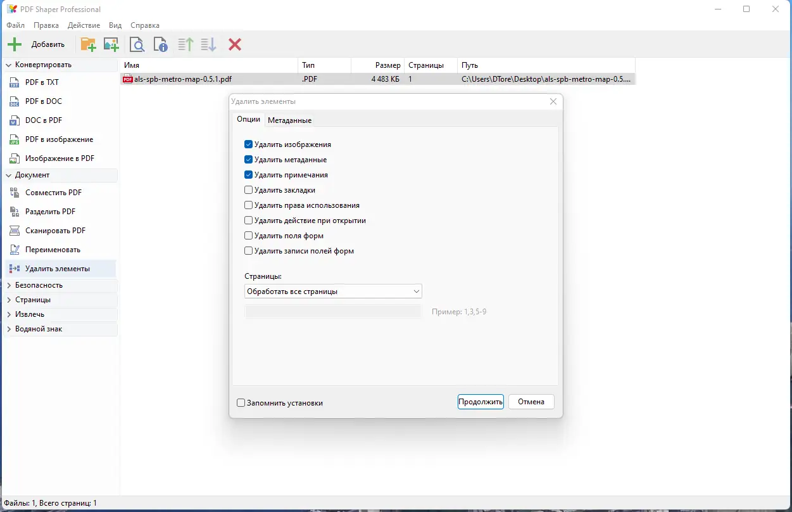Click the page range input field
Image resolution: width=792 pixels, height=512 pixels.
tap(333, 311)
